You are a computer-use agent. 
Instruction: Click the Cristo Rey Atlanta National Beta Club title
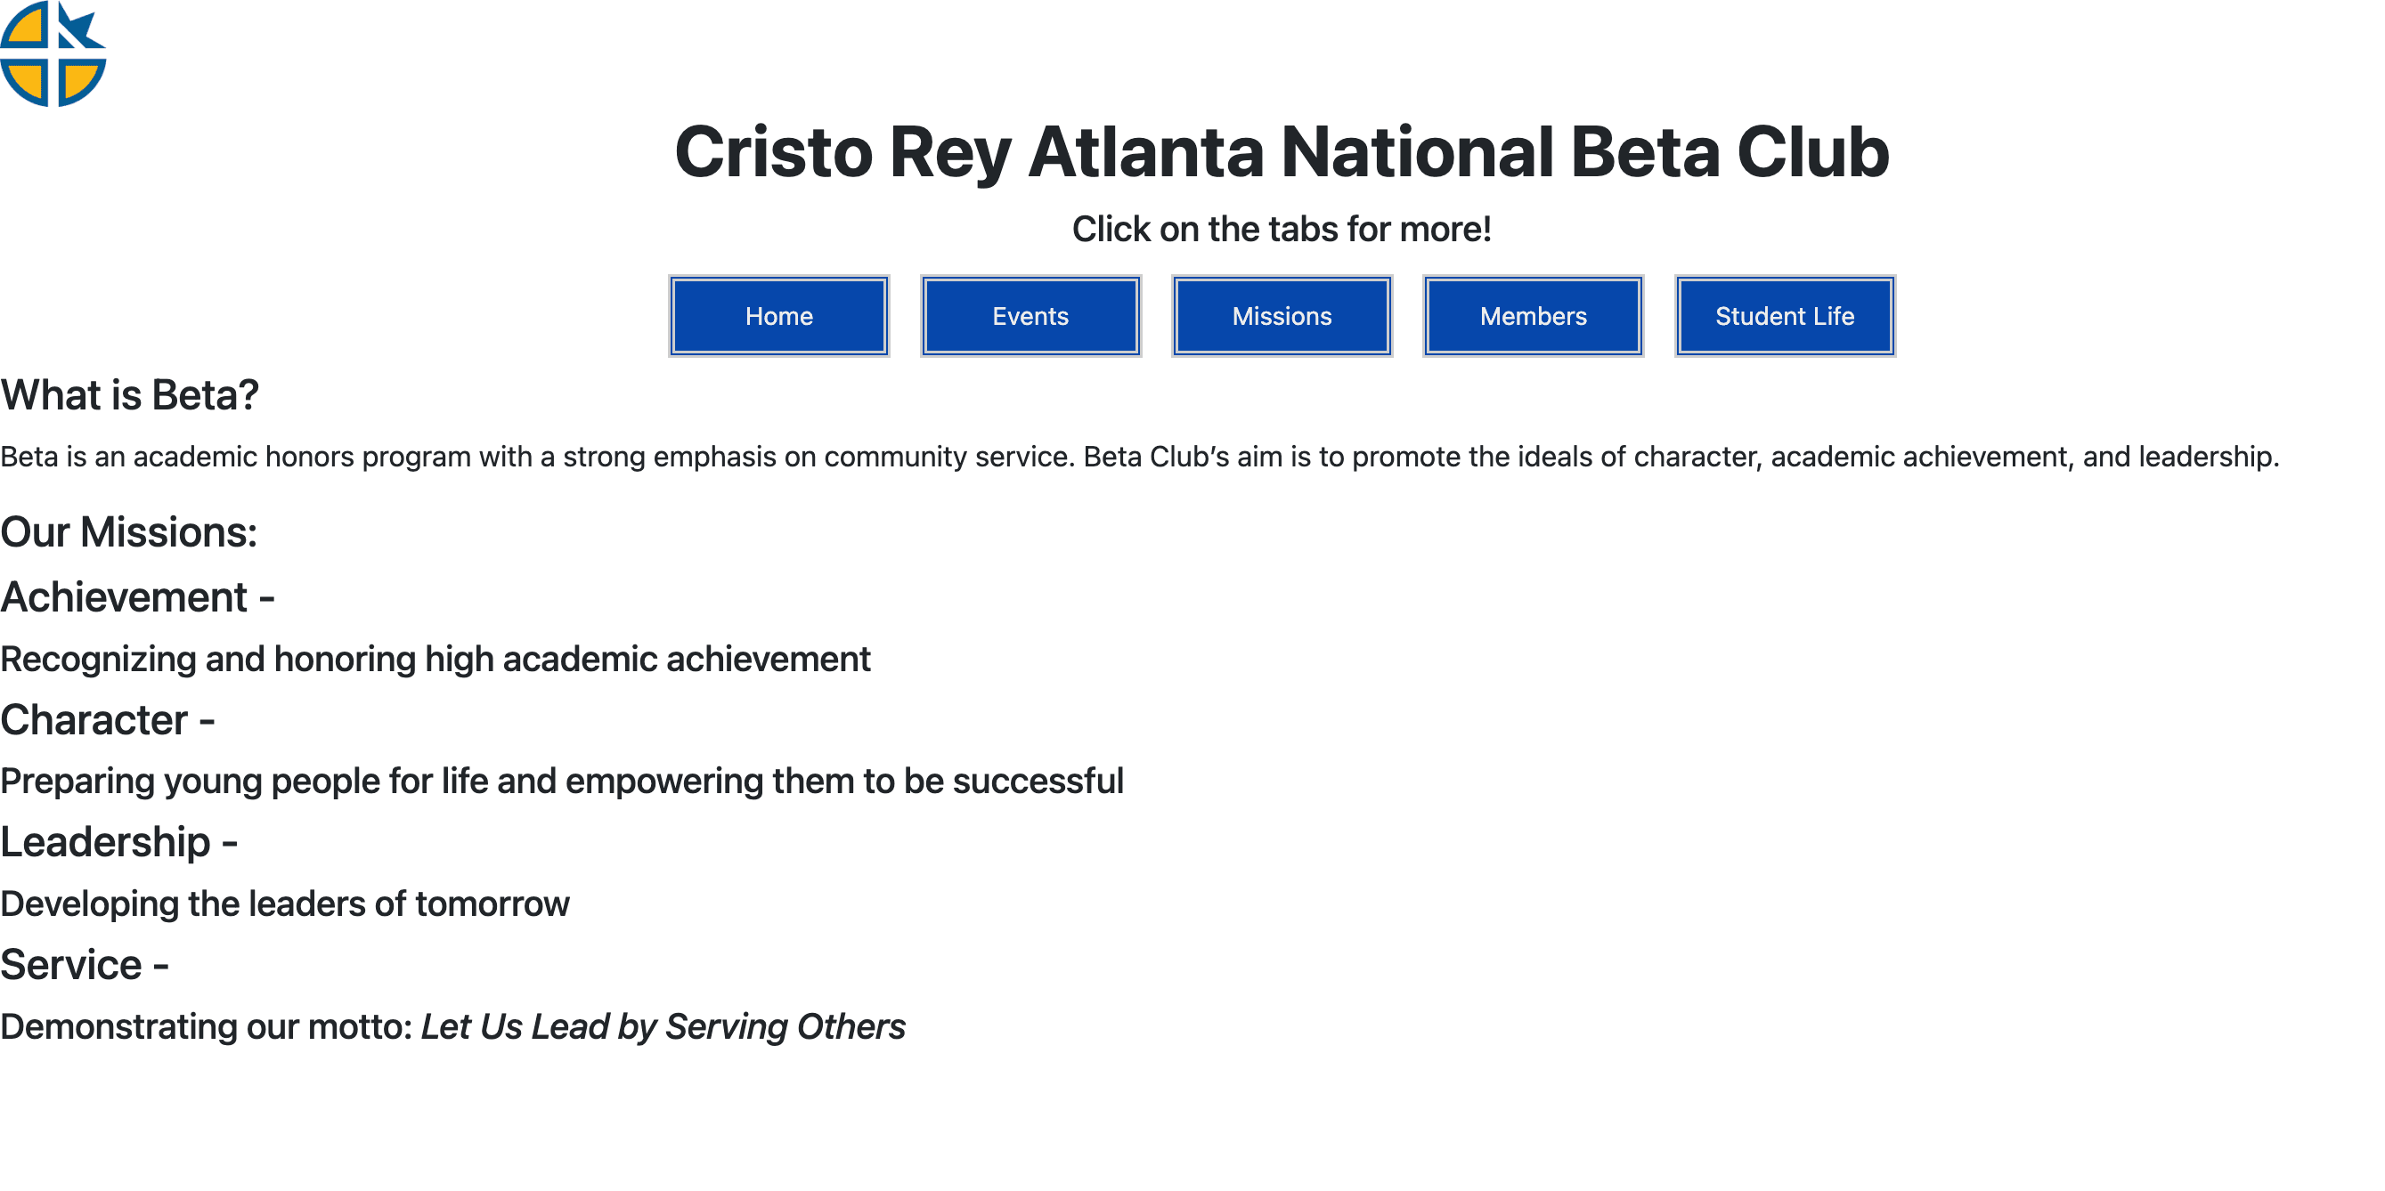pos(1282,153)
